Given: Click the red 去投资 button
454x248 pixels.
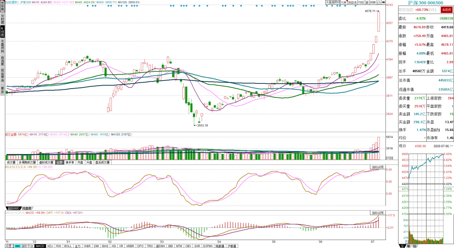Looking at the screenshot, I should [x=446, y=10].
